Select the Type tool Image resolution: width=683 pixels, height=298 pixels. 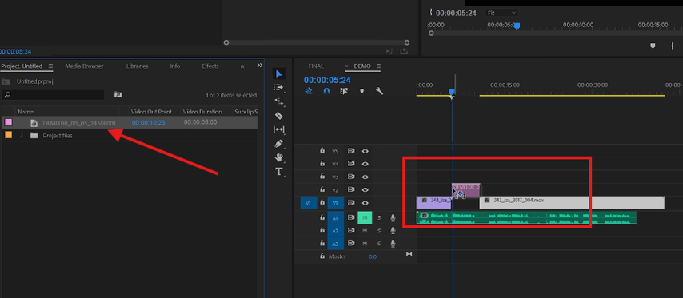(279, 172)
